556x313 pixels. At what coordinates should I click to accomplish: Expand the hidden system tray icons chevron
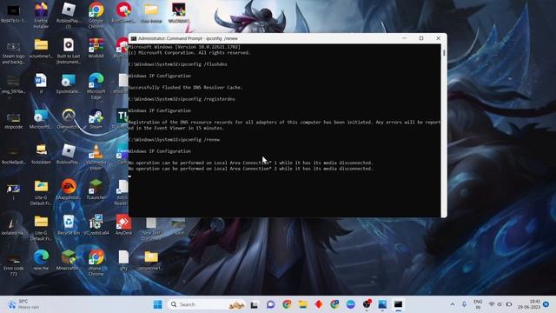click(x=453, y=304)
